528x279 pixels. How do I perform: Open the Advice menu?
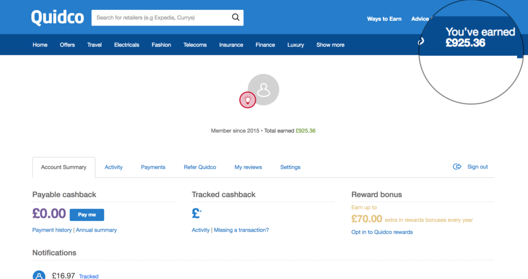(420, 19)
